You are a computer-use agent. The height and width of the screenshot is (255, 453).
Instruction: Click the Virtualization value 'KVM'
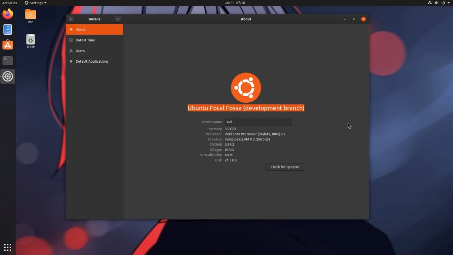(x=228, y=155)
